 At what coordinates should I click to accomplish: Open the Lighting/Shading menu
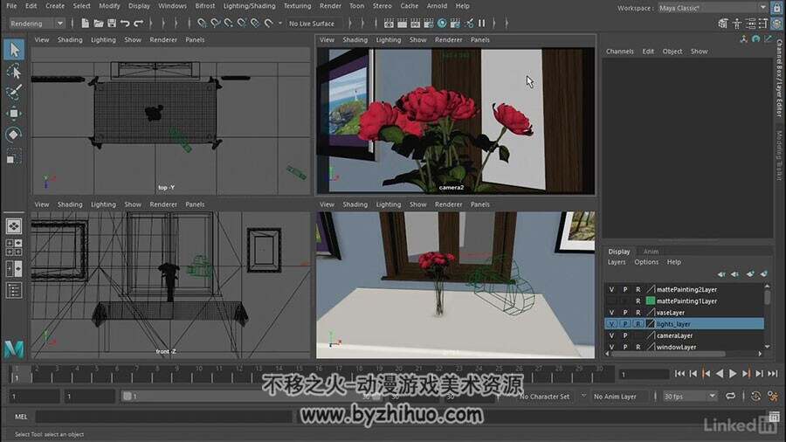(249, 6)
